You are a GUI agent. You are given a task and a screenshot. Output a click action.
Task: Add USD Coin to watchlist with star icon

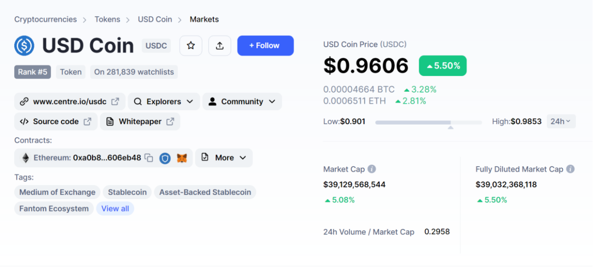point(191,46)
